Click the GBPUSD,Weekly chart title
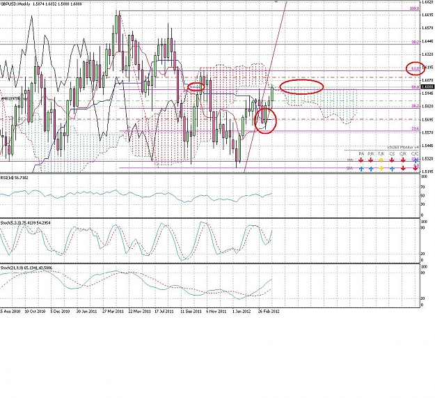435x398 pixels. (x=15, y=4)
